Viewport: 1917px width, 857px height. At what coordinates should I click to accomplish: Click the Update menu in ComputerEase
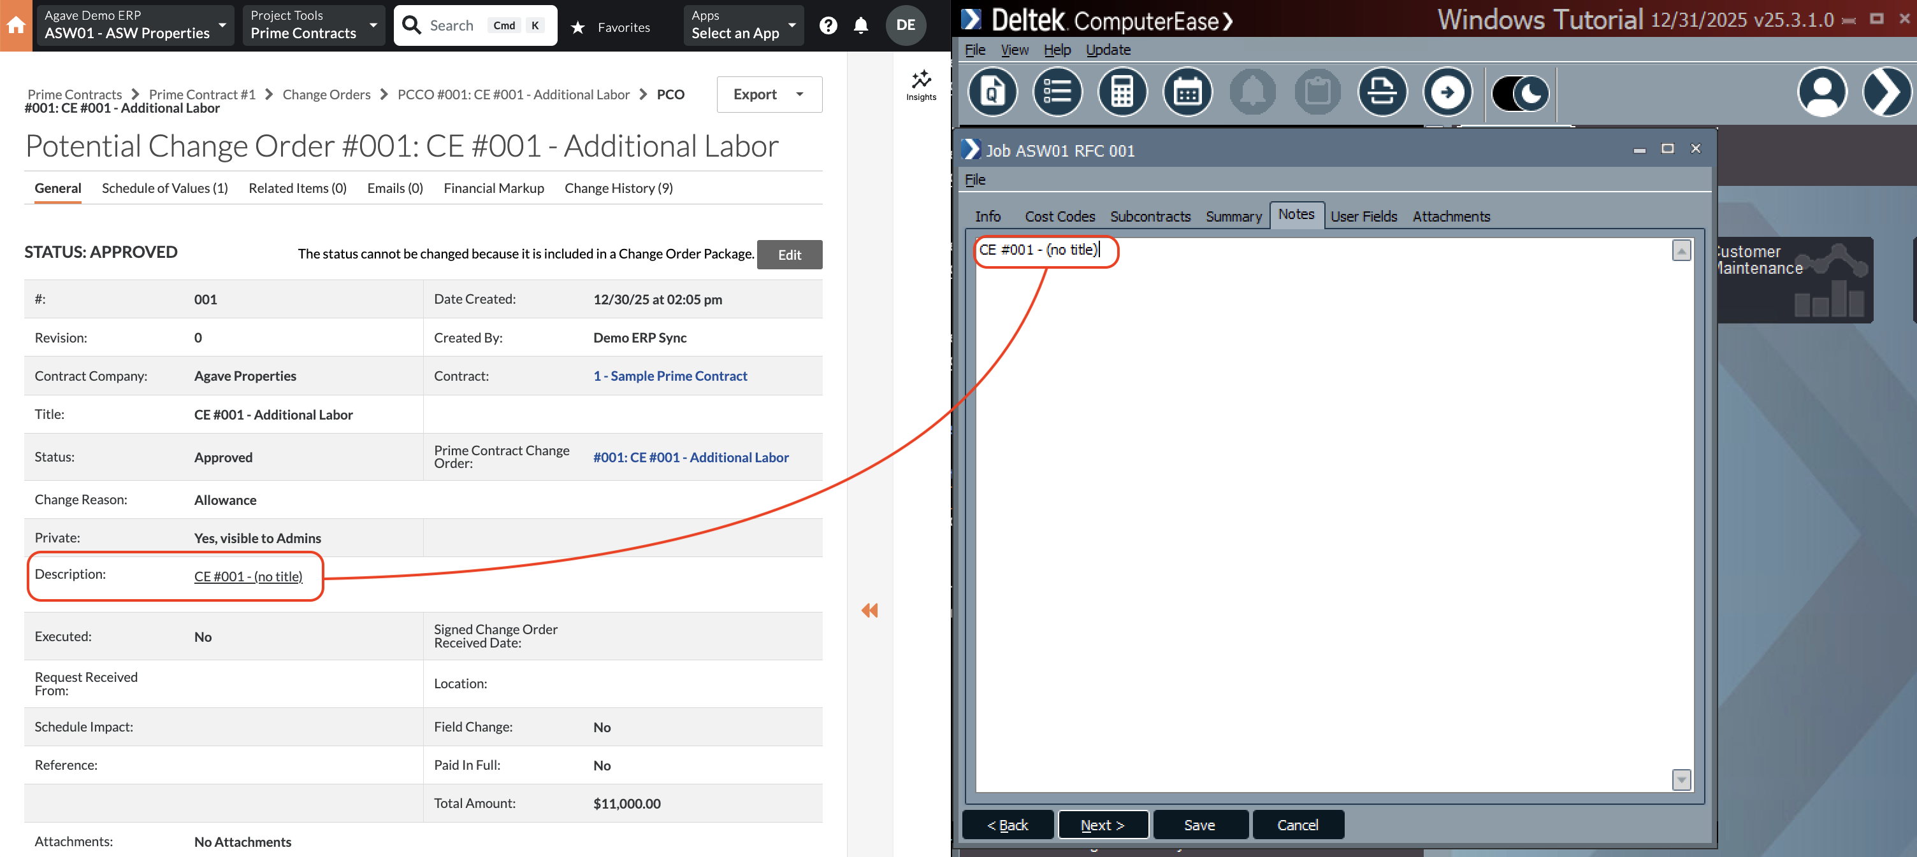coord(1108,49)
